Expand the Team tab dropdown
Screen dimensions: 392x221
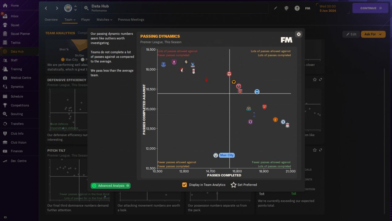(70, 20)
